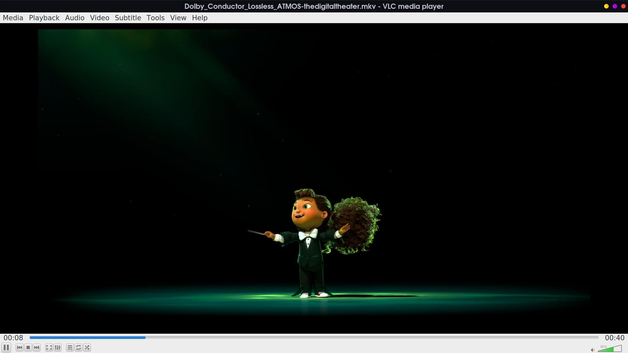
Task: Jump to previous media track
Action: point(20,347)
